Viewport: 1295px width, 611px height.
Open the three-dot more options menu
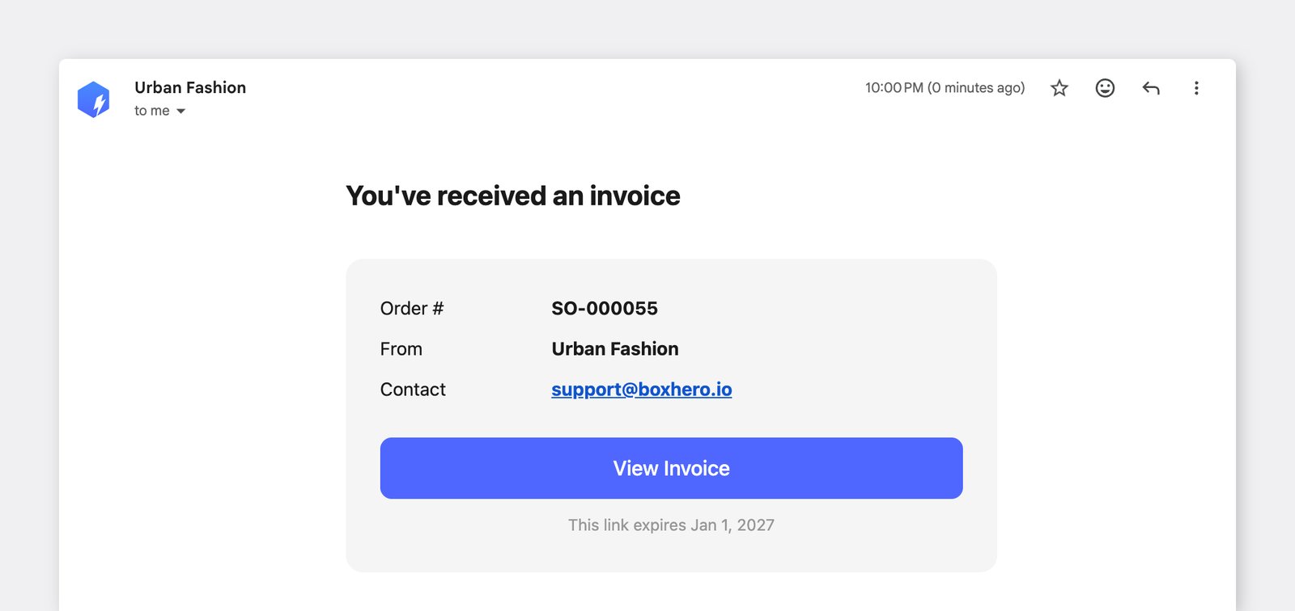pos(1196,88)
